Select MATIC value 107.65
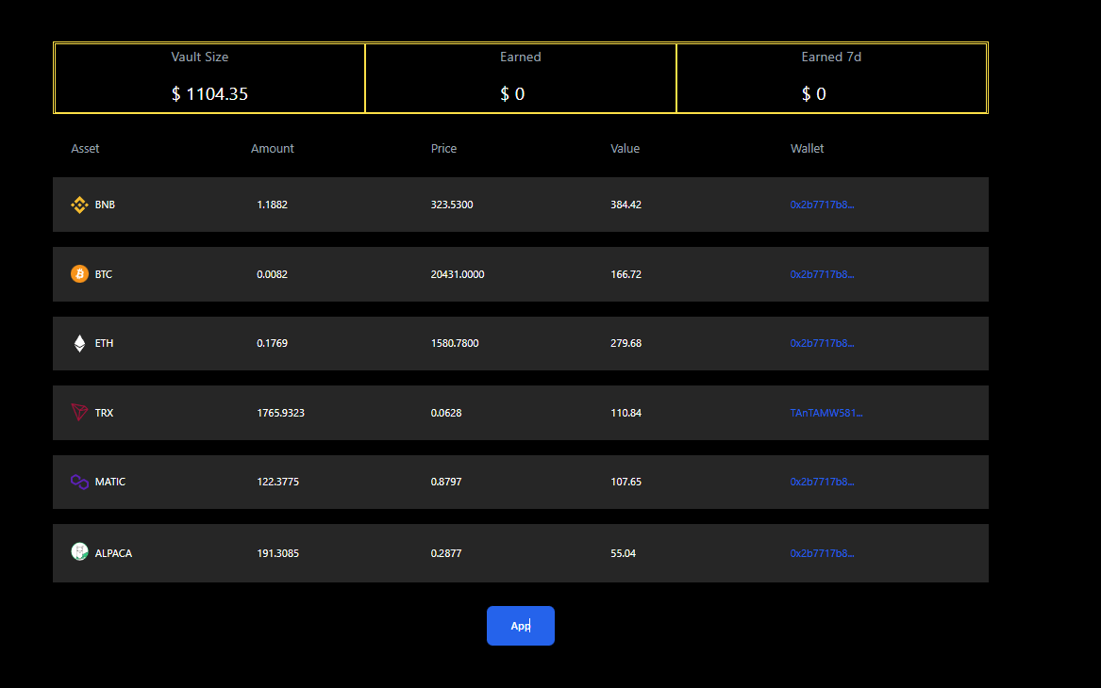This screenshot has width=1101, height=688. click(626, 482)
